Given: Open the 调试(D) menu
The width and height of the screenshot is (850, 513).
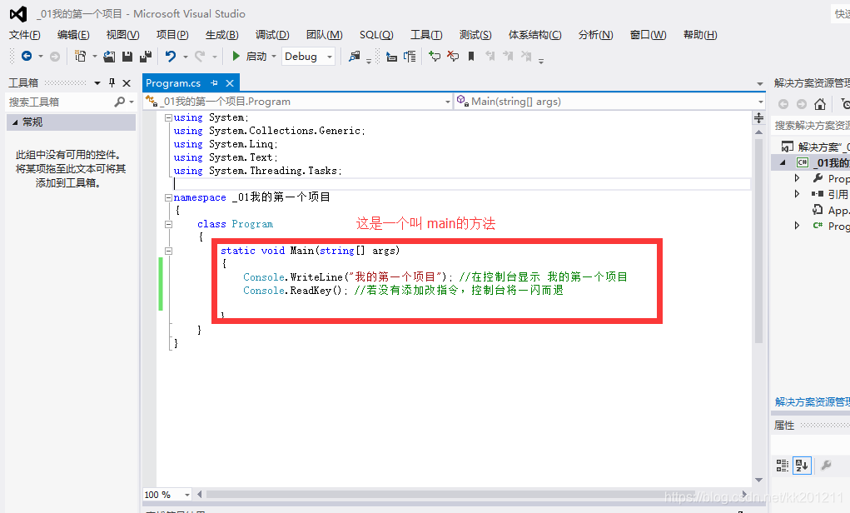Looking at the screenshot, I should (272, 35).
